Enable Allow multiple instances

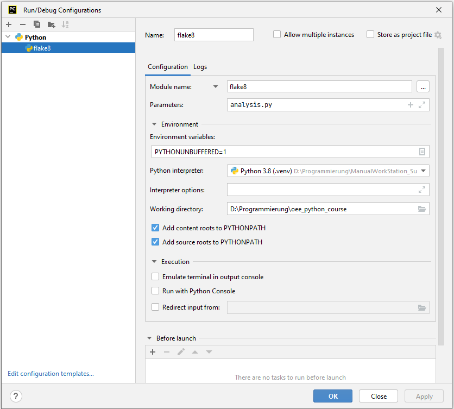coord(277,34)
